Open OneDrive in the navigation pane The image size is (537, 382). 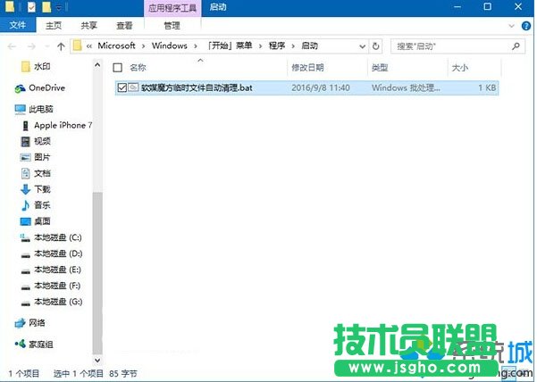[x=46, y=87]
